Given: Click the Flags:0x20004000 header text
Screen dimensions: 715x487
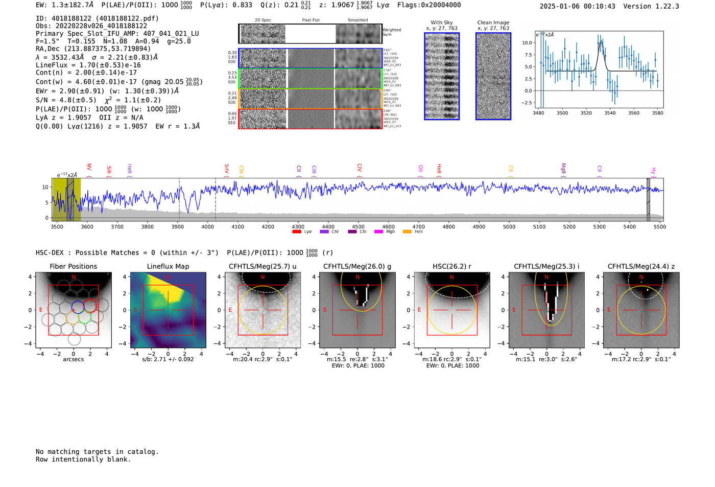Looking at the screenshot, I should (x=429, y=5).
